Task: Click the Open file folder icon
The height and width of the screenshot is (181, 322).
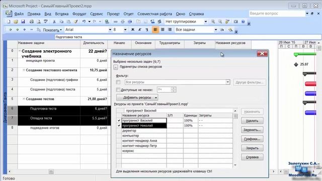Action: (16, 22)
